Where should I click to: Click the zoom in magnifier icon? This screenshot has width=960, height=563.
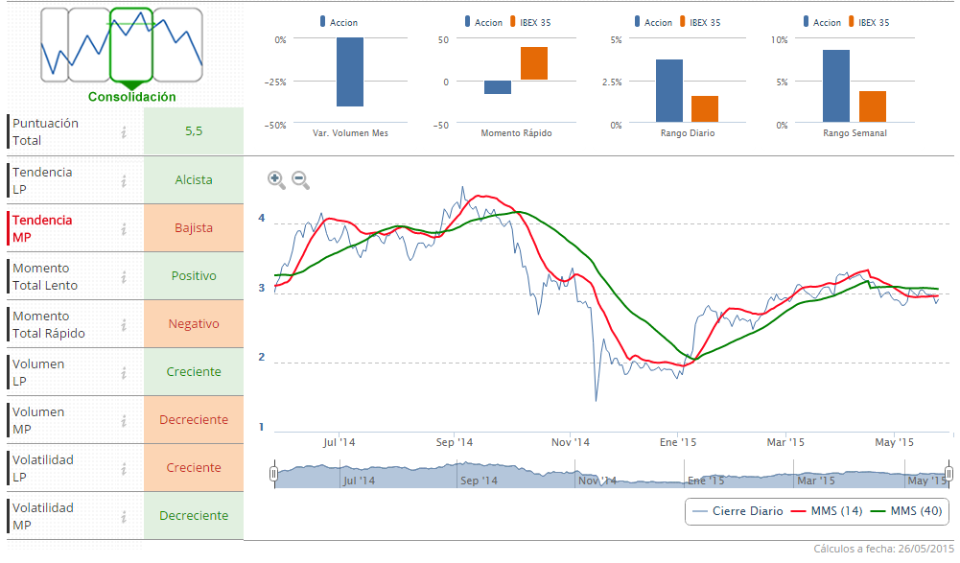(275, 178)
